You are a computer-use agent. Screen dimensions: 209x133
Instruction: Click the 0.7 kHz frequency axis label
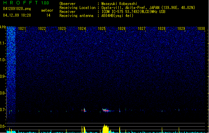point(3,110)
